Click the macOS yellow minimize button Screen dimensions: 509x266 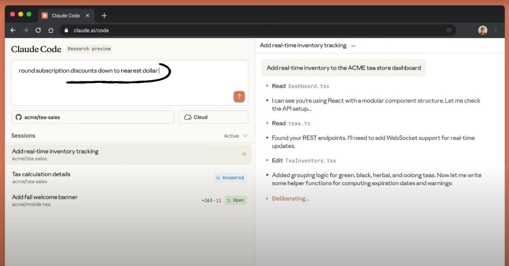21,14
